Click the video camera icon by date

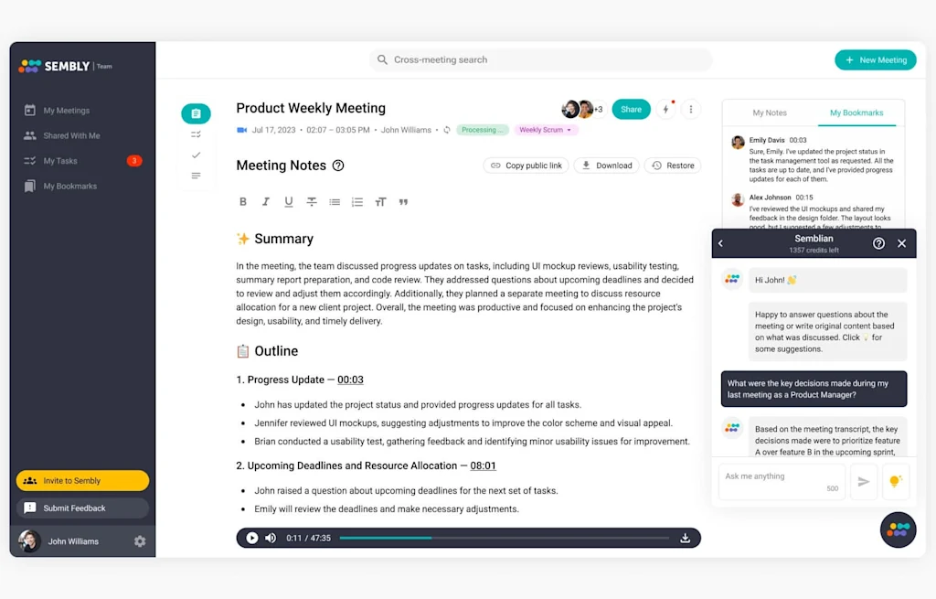241,130
